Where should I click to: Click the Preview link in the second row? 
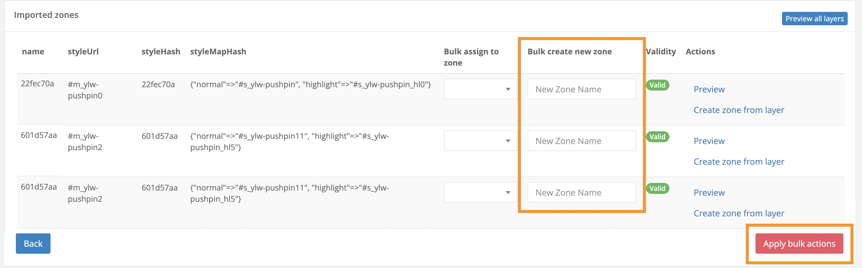(x=709, y=141)
